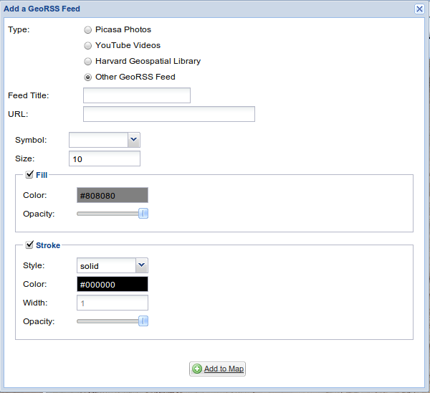Click the Fill fieldset title text
Image resolution: width=430 pixels, height=393 pixels.
point(42,175)
